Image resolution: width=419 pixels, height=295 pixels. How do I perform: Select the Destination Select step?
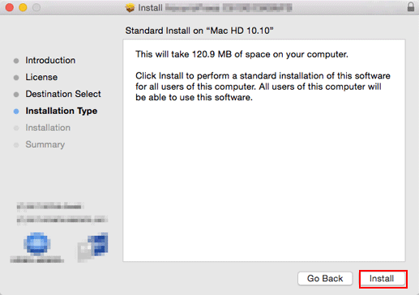point(63,94)
